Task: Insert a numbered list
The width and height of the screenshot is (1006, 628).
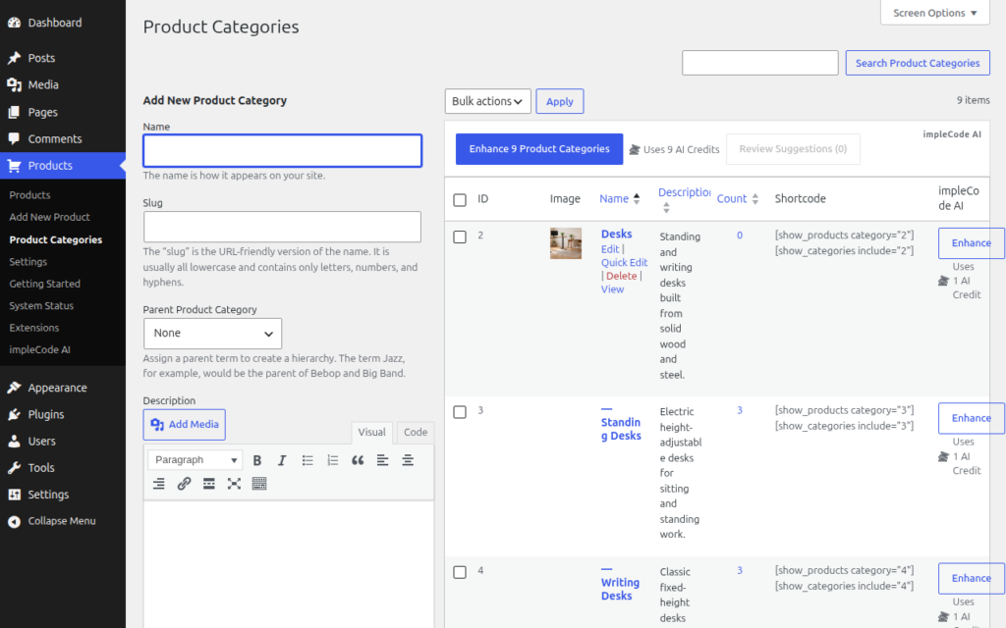Action: [332, 460]
